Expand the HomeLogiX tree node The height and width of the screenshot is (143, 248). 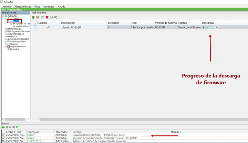coord(6,29)
